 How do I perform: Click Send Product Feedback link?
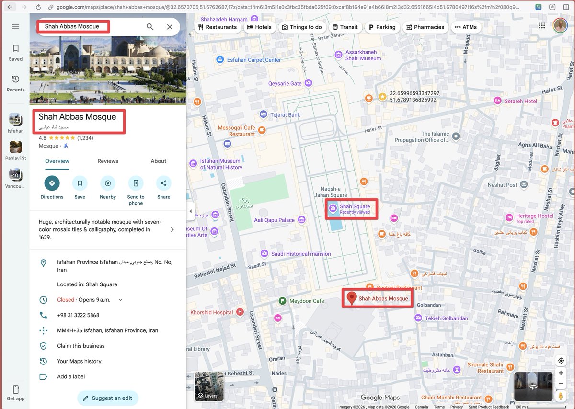489,407
